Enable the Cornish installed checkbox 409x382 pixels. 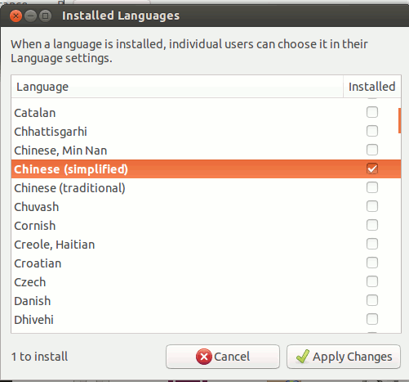(x=372, y=225)
